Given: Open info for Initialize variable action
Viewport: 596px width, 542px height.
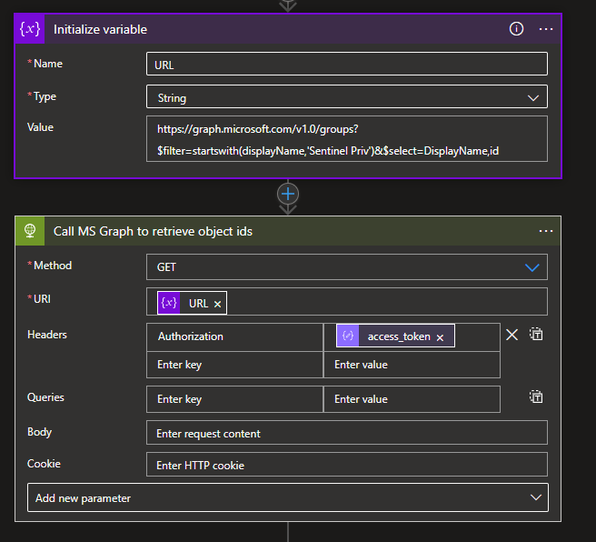Looking at the screenshot, I should (516, 29).
